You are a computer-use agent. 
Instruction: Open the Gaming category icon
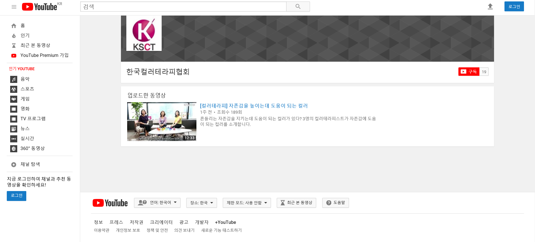(14, 99)
